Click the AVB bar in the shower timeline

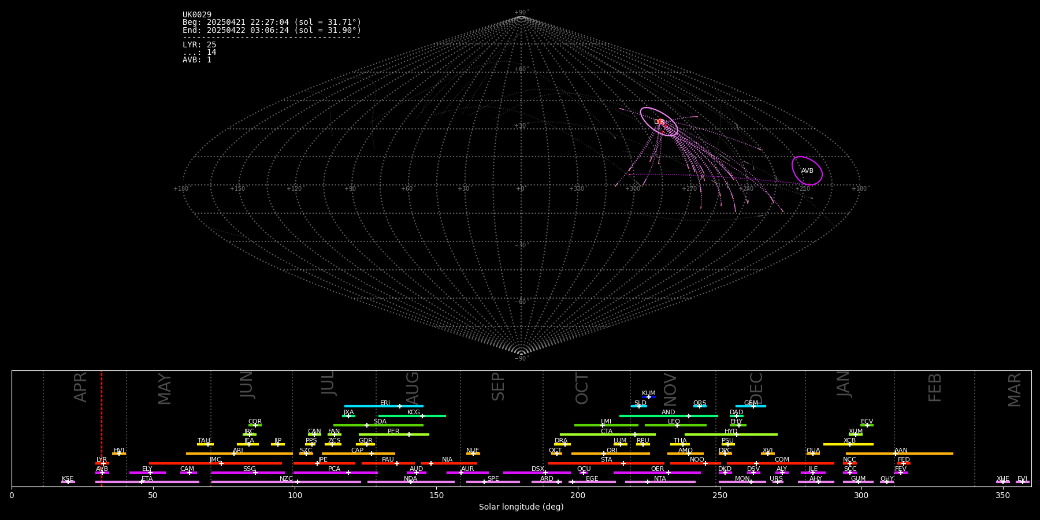[102, 473]
